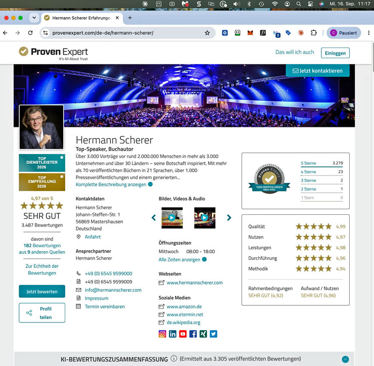Viewport: 374px width, 366px height.
Task: Open www.hermannscherer.com website link
Action: point(195,283)
